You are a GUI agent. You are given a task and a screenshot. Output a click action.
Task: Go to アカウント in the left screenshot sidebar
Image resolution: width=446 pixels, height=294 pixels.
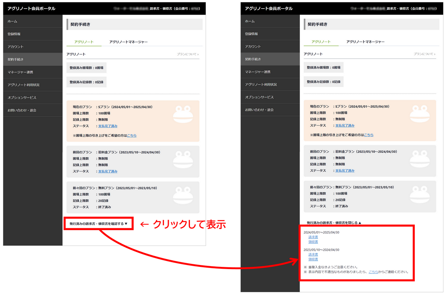coord(33,46)
